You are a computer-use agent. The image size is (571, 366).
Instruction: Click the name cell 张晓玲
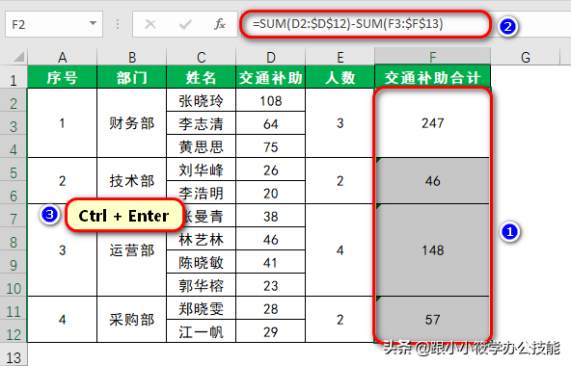[201, 100]
